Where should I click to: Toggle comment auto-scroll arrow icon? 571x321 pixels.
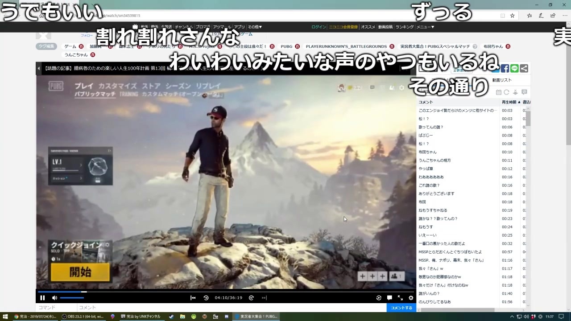[515, 92]
